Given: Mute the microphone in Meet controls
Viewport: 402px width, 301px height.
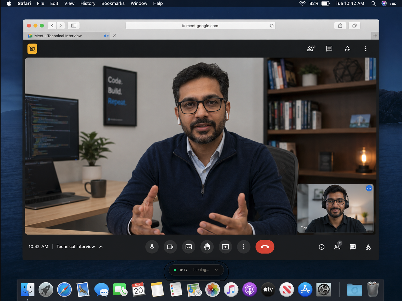Looking at the screenshot, I should (152, 247).
